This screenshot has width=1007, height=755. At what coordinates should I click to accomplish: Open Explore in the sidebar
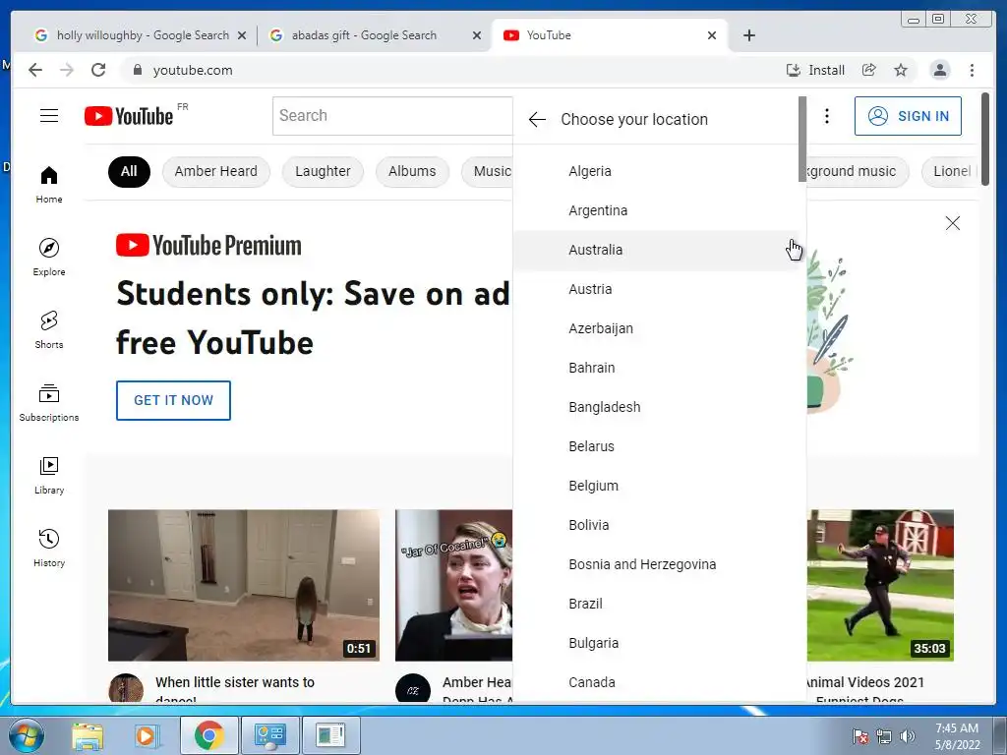click(49, 258)
